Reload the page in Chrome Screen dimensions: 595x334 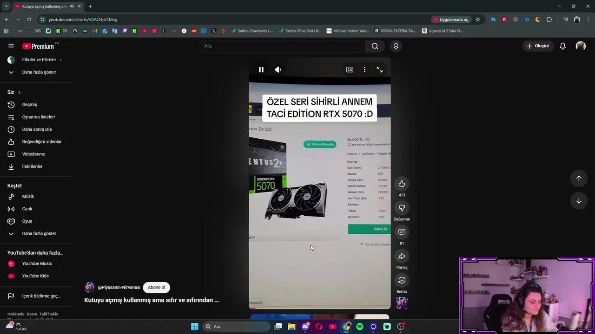pos(29,19)
